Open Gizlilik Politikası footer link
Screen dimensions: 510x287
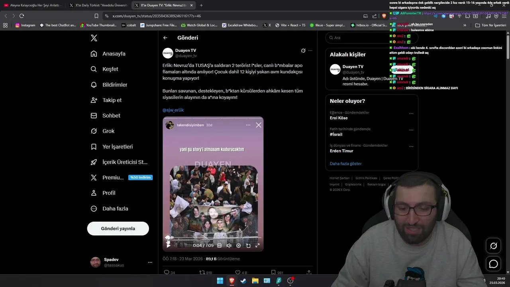(x=366, y=178)
